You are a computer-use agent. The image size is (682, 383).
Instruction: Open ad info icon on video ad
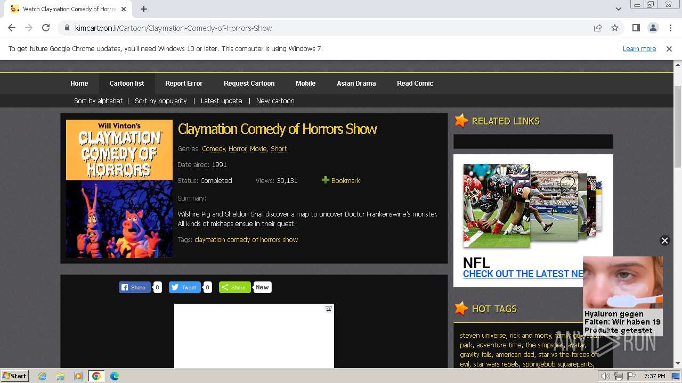(329, 309)
